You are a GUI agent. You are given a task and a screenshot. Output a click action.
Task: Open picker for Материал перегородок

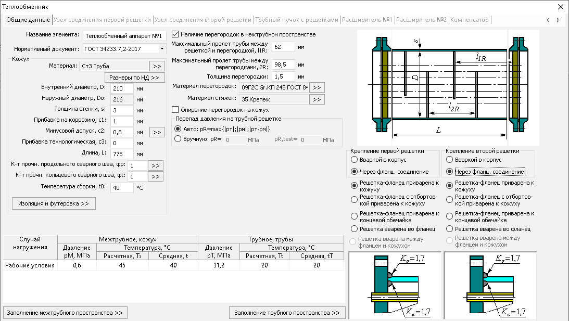[317, 87]
